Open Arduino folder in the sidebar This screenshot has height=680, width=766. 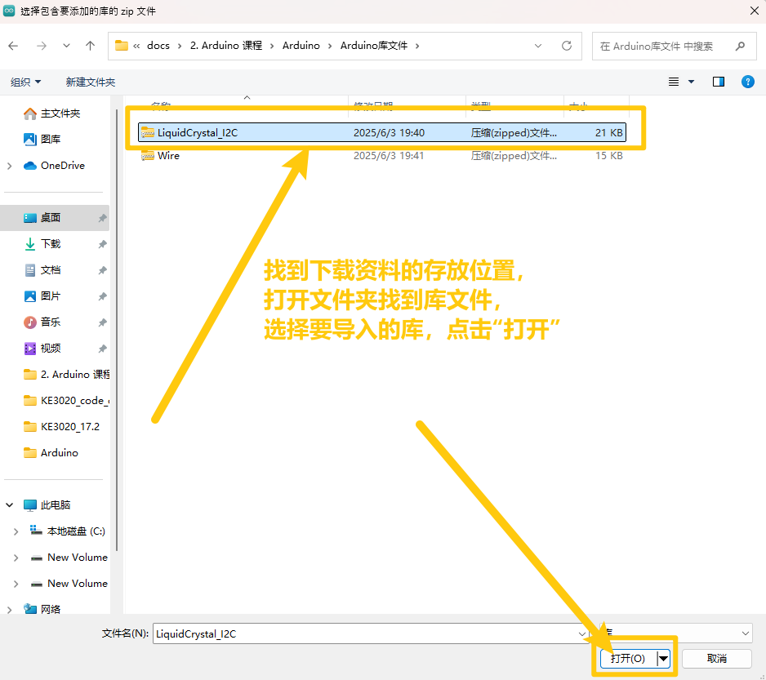[x=51, y=453]
